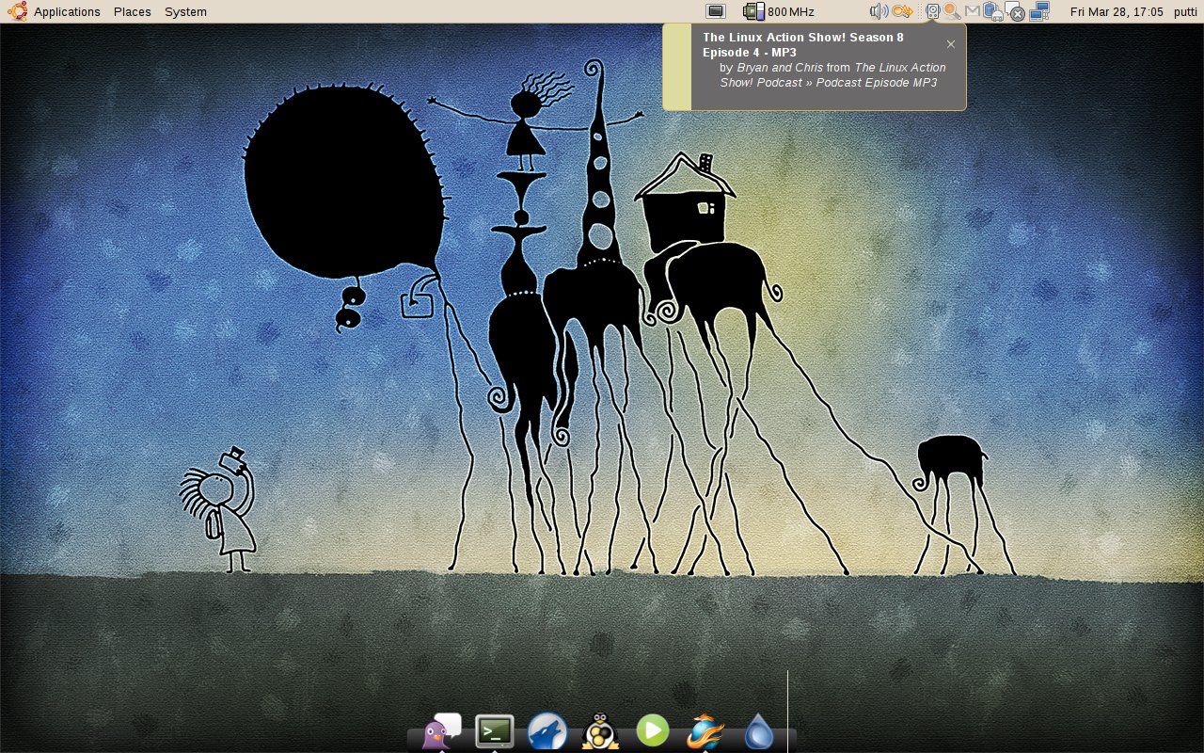Click Podcast Episode MP3 feed text
Viewport: 1204px width, 753px height.
point(877,83)
